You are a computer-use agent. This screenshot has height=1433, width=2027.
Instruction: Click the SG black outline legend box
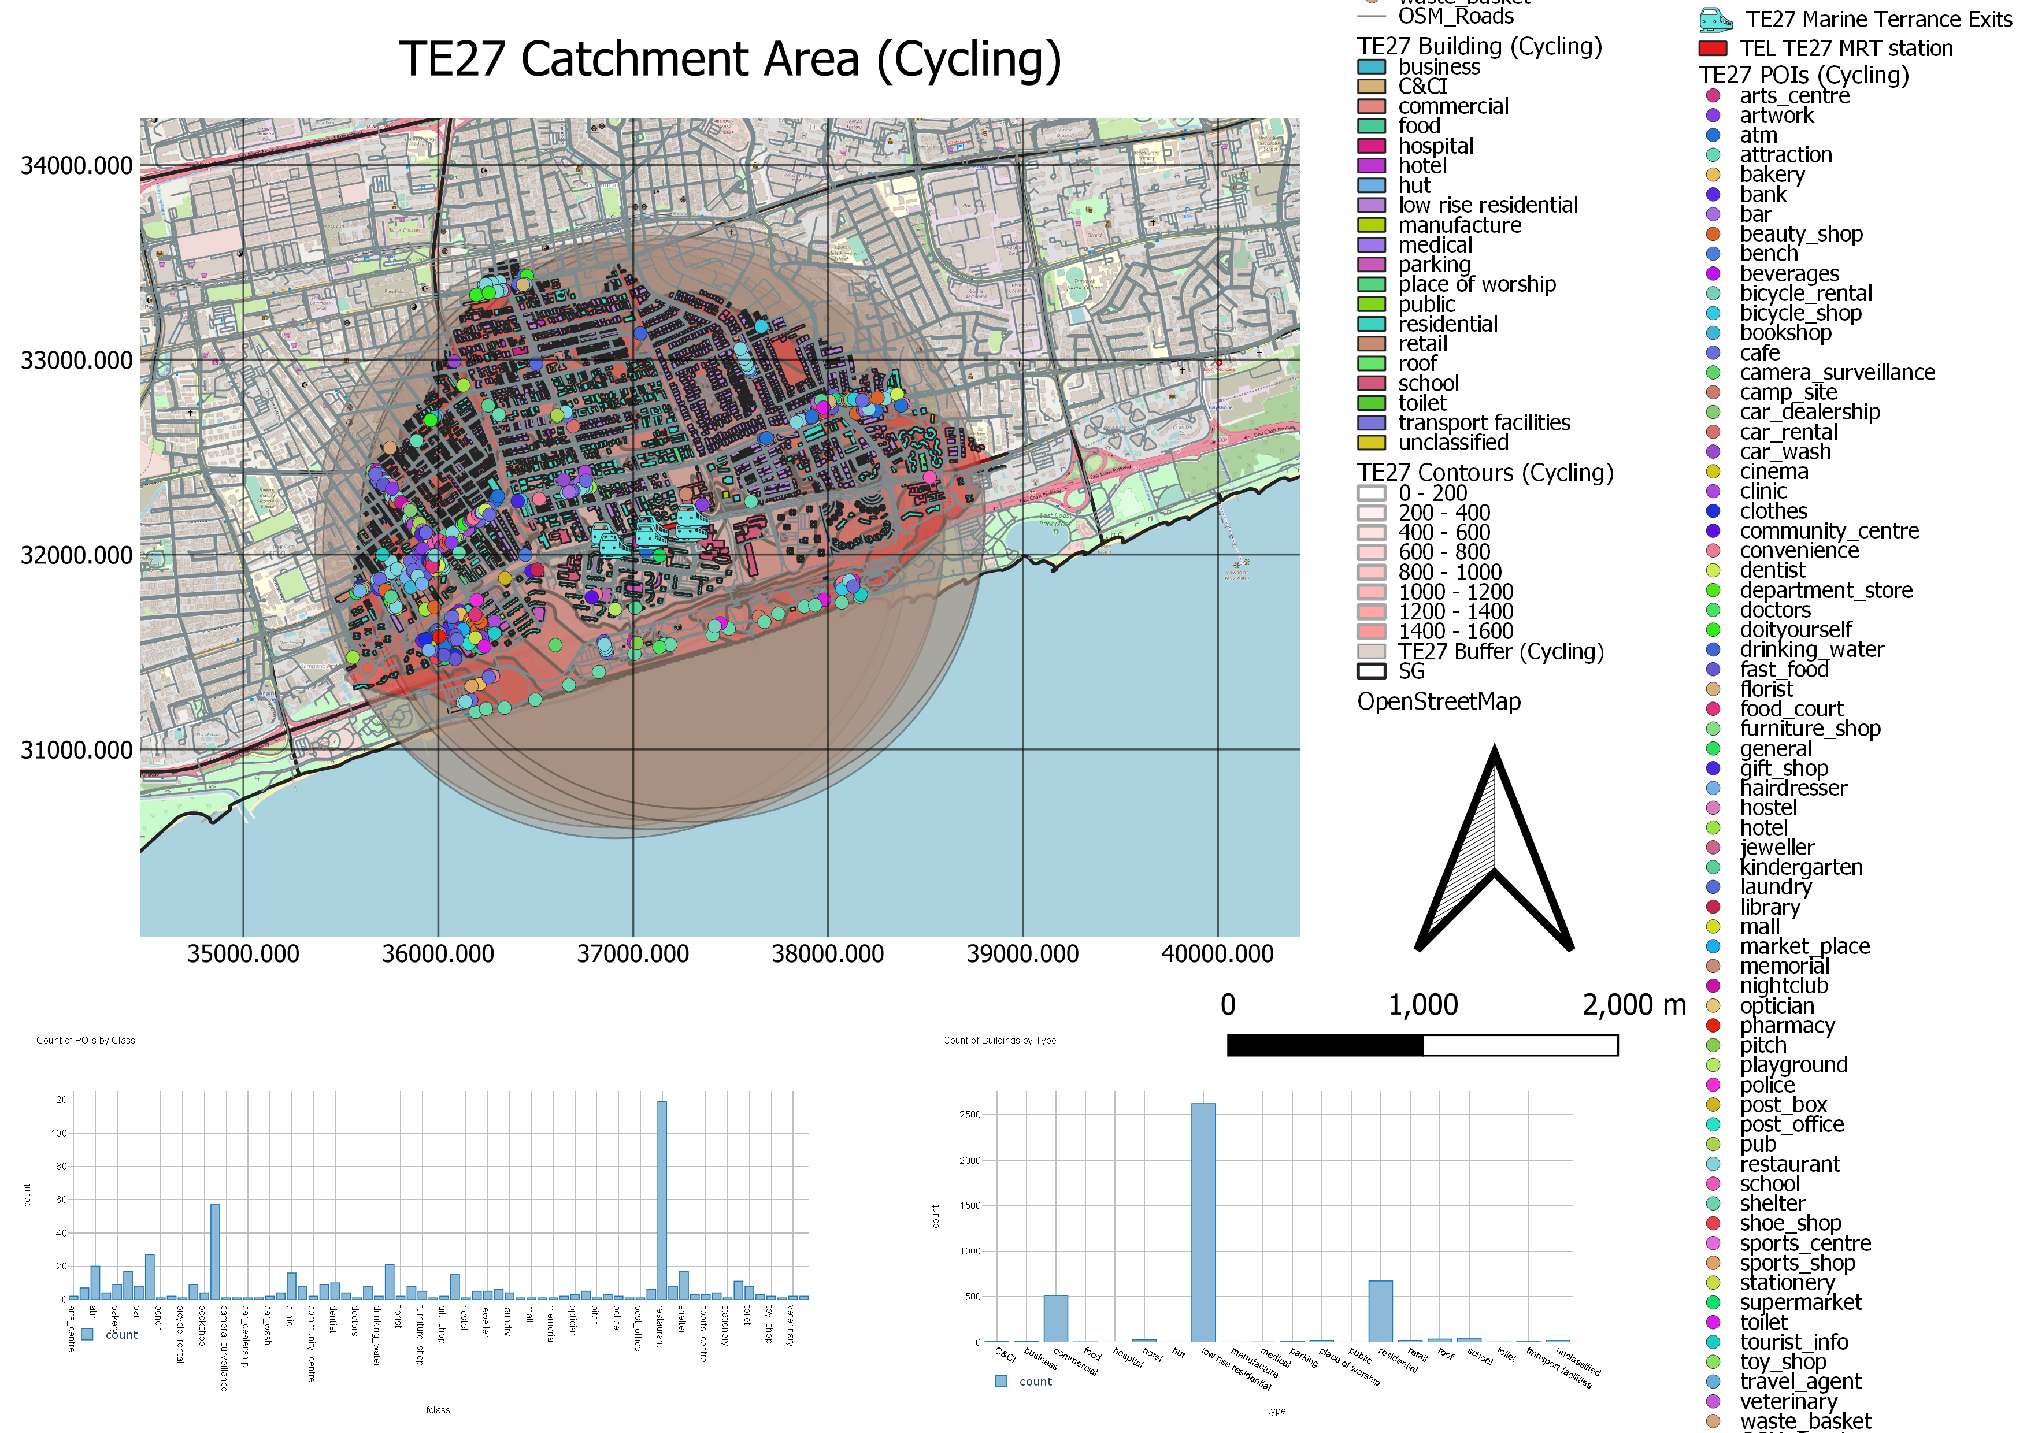tap(1371, 671)
